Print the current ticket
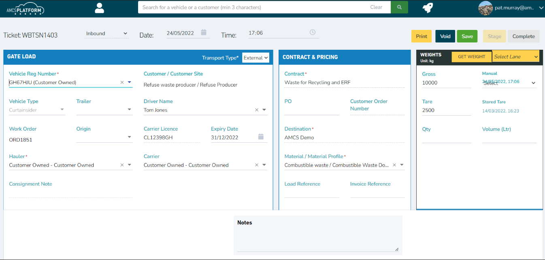Image resolution: width=545 pixels, height=260 pixels. coord(421,36)
